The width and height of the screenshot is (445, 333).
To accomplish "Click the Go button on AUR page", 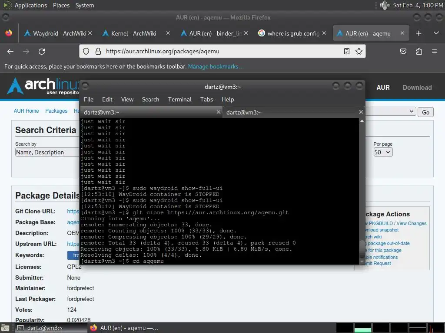I will click(425, 112).
